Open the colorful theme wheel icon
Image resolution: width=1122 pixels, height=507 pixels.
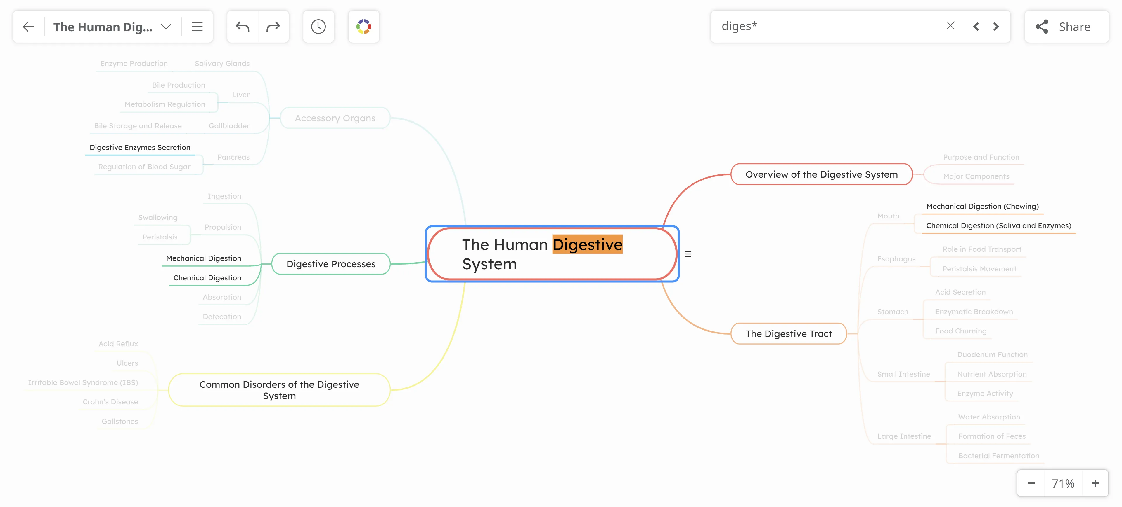coord(364,27)
